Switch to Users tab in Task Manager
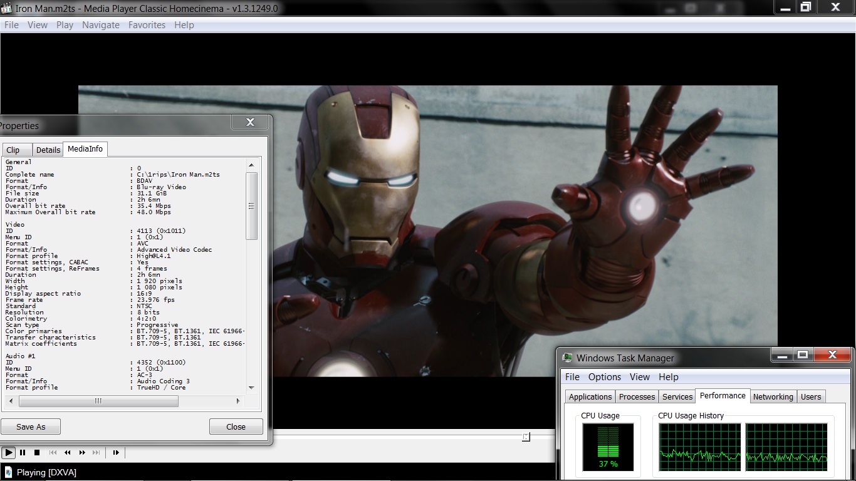856x481 pixels. coord(810,396)
